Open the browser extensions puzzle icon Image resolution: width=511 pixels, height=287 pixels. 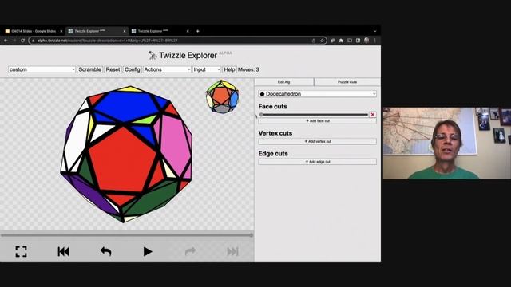point(341,41)
